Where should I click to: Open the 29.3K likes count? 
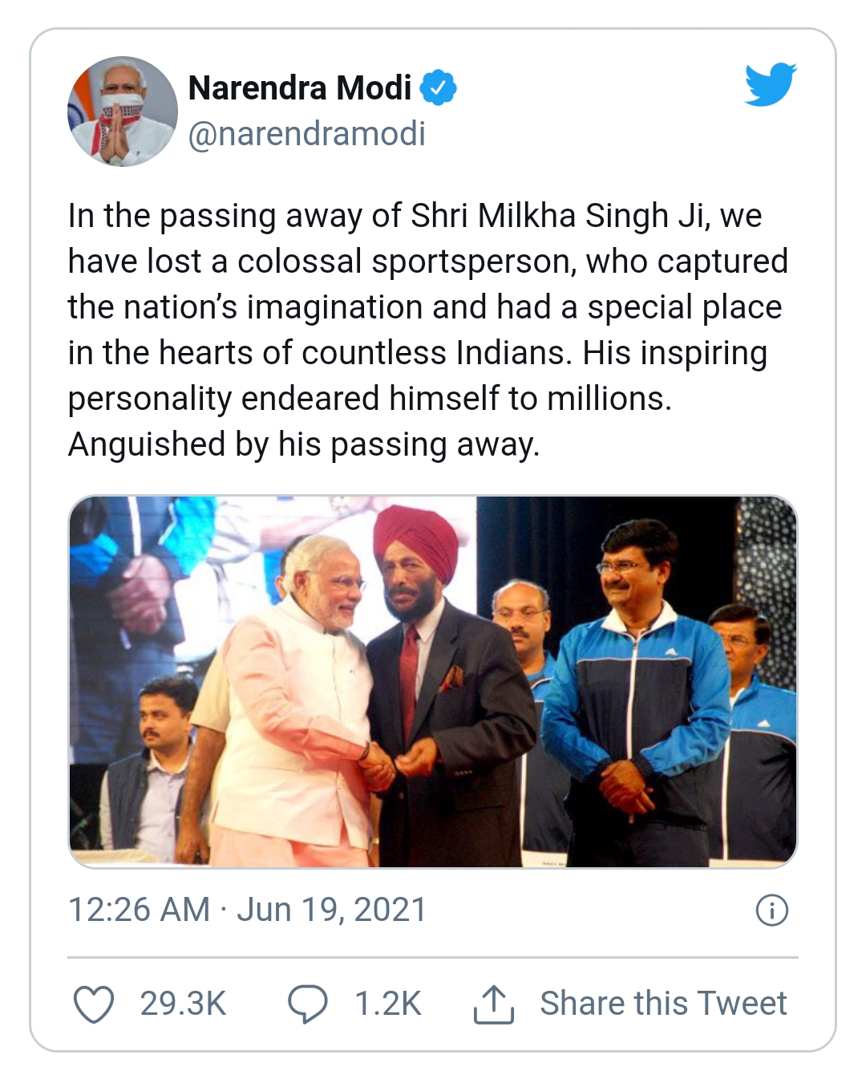pyautogui.click(x=183, y=1004)
